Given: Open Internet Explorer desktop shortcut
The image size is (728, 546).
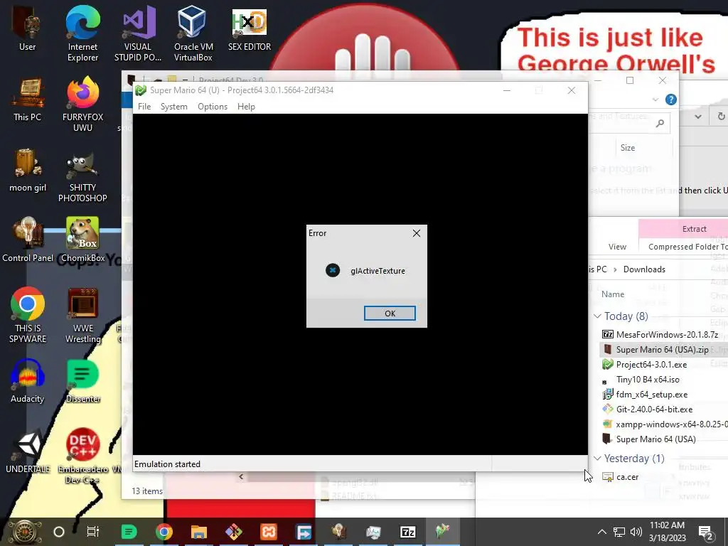Looking at the screenshot, I should [x=82, y=33].
